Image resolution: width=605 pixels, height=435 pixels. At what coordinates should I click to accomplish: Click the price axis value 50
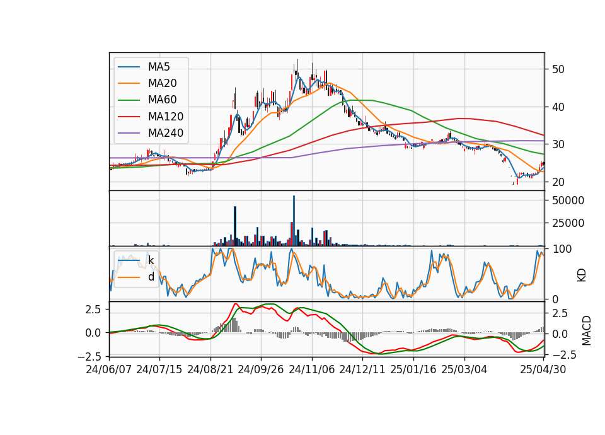(x=558, y=69)
